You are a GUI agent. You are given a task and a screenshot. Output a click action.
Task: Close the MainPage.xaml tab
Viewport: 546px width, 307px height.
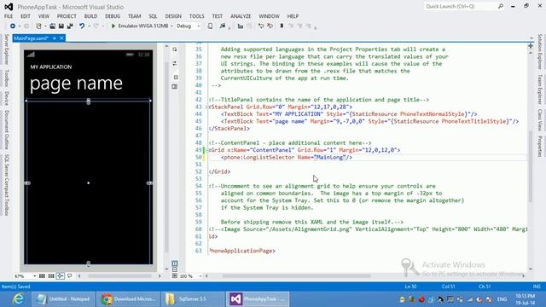[61, 38]
